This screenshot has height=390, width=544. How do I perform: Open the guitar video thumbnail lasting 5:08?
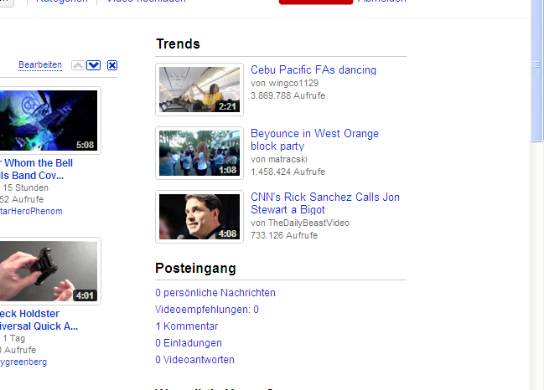[x=49, y=121]
